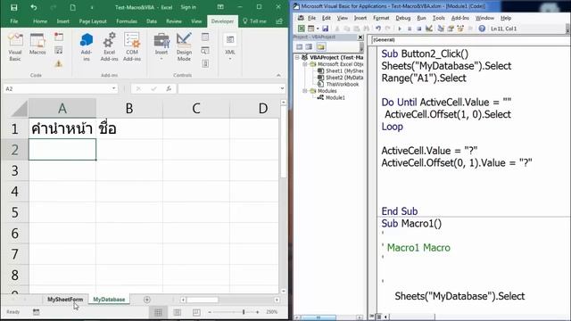The width and height of the screenshot is (571, 321).
Task: Switch to MyDatabase sheet tab
Action: click(109, 300)
